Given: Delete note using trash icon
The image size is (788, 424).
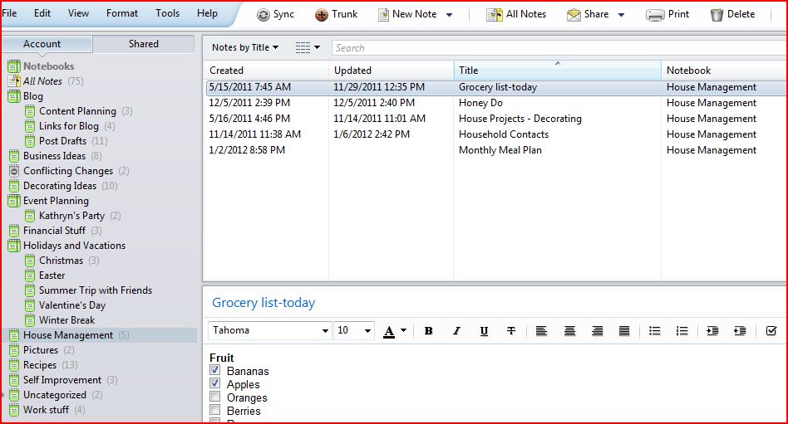Looking at the screenshot, I should 717,14.
